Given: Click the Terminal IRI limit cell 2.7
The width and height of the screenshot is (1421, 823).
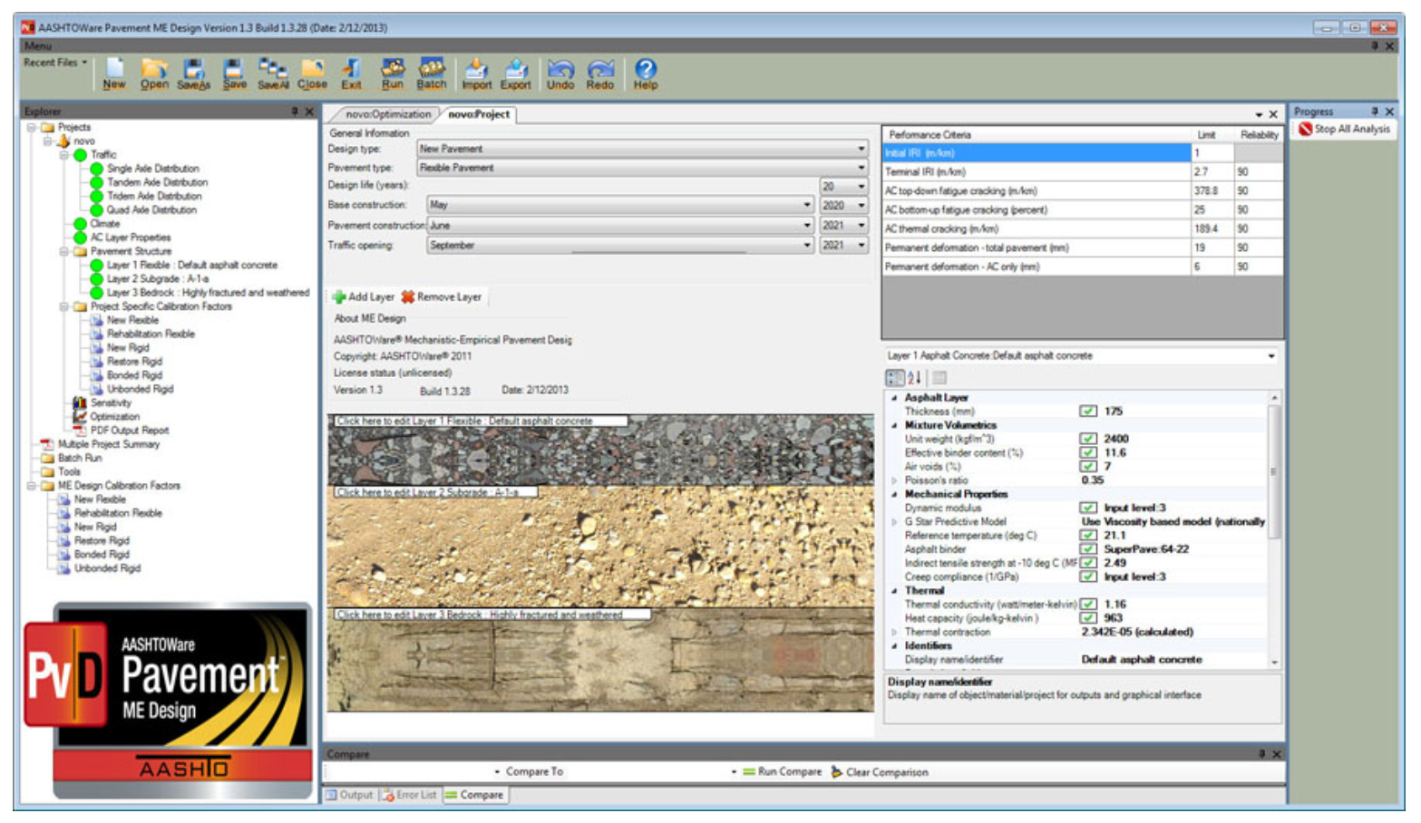Looking at the screenshot, I should pos(1212,172).
